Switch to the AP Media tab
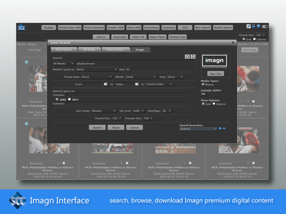The height and width of the screenshot is (214, 286). pyautogui.click(x=89, y=50)
